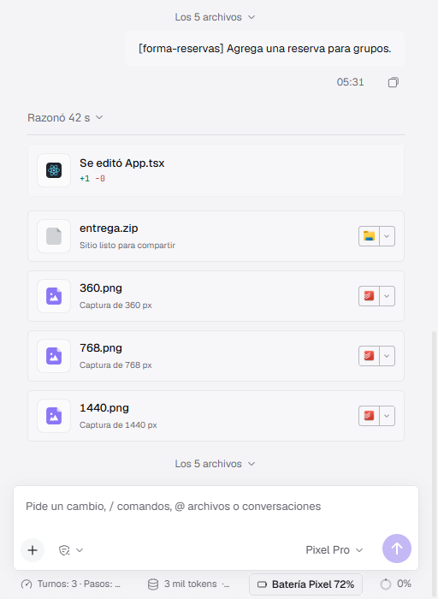438x599 pixels.
Task: Click the 1440.png file name
Action: 104,408
